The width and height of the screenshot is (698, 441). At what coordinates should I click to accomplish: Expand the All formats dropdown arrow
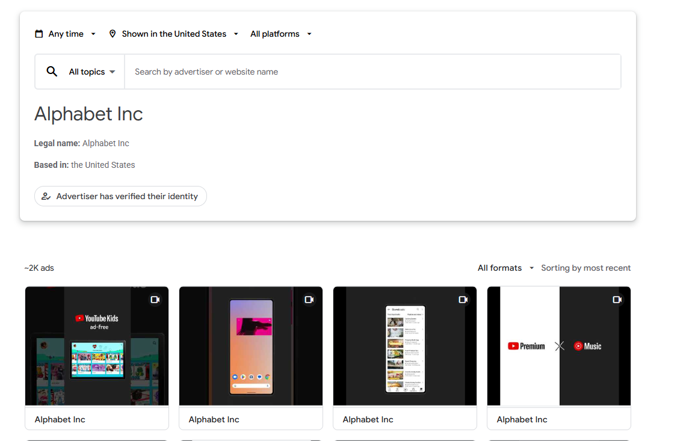(531, 268)
